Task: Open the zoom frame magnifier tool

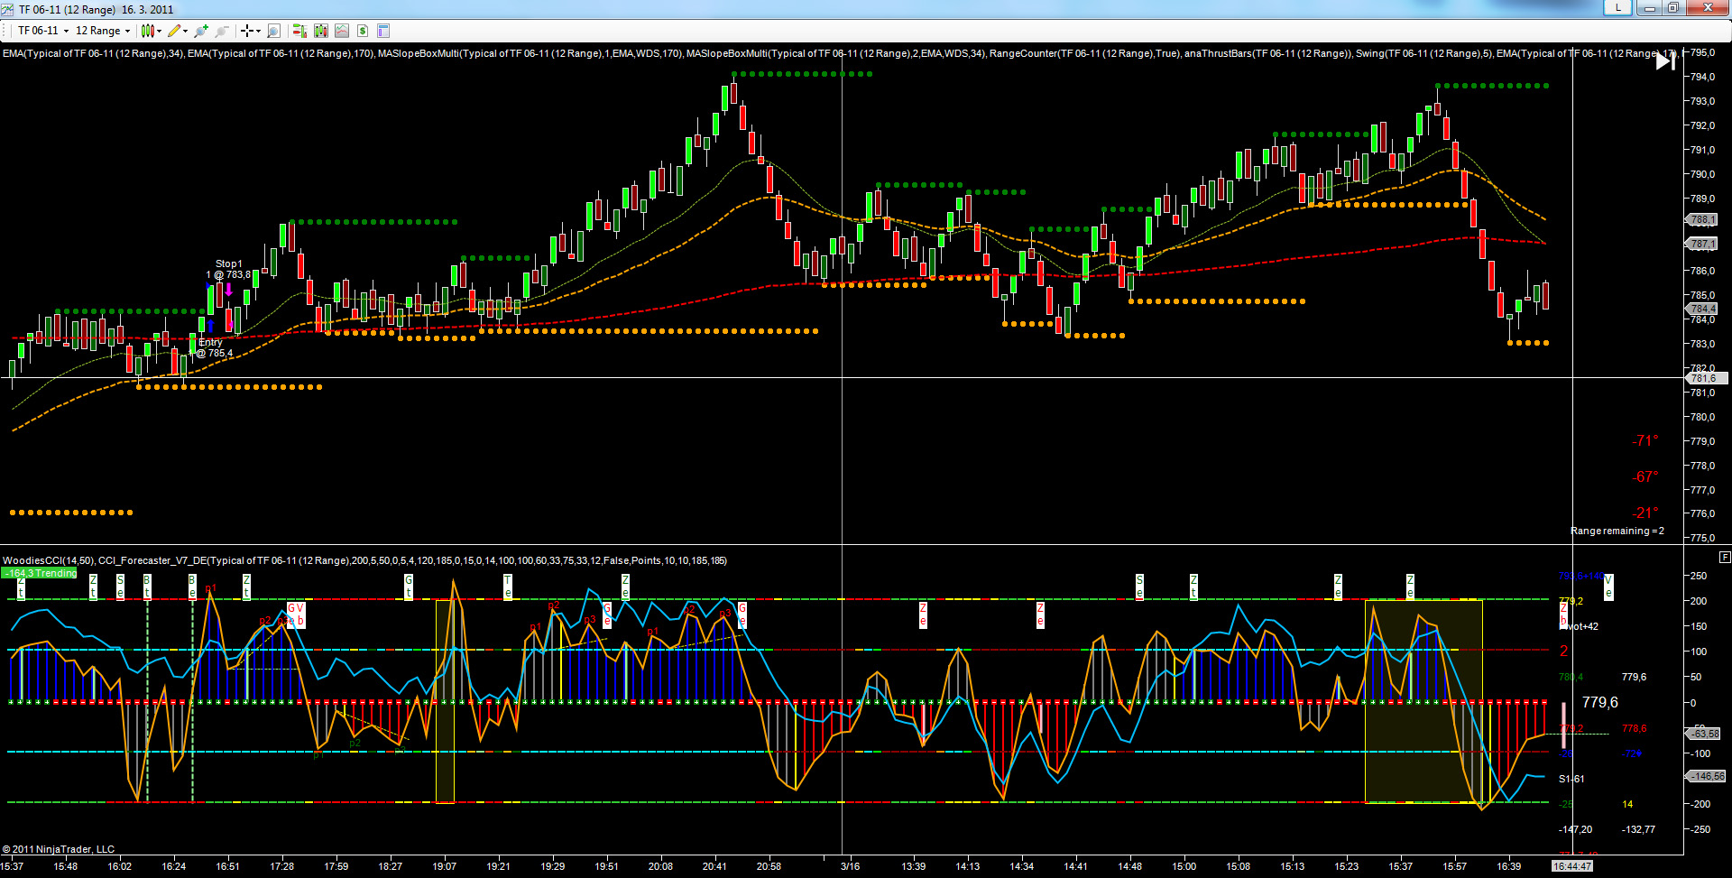Action: (274, 31)
